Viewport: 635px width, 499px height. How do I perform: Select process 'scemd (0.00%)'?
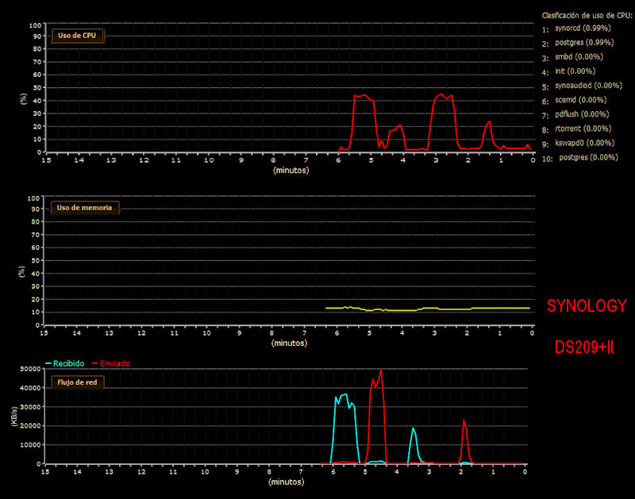[581, 100]
